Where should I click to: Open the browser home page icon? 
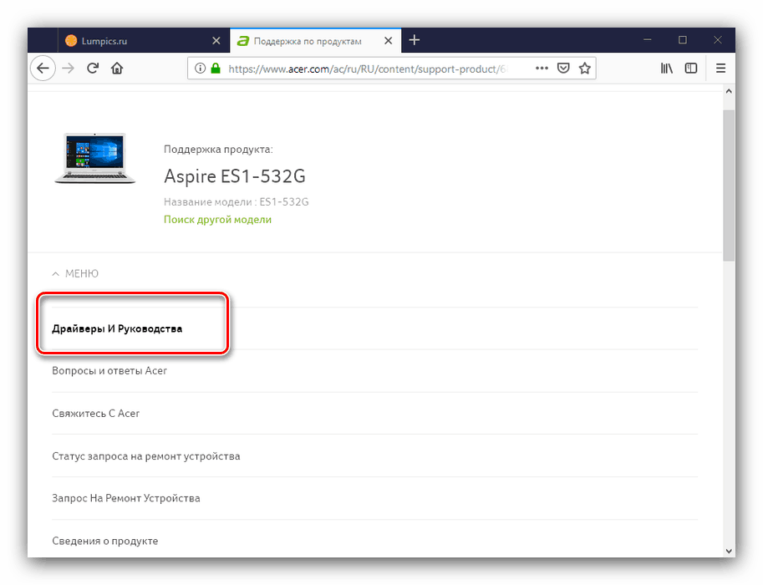tap(117, 69)
